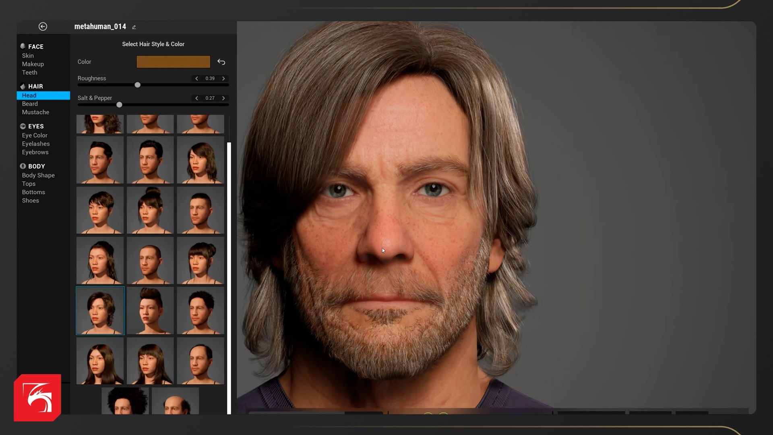Open the brown hair color swatch
The height and width of the screenshot is (435, 773).
click(x=173, y=62)
